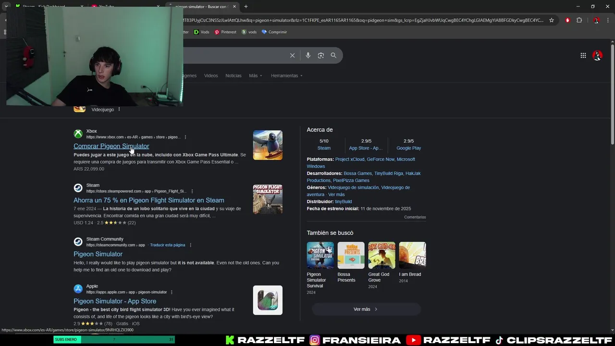
Task: Switch to the Videos results tab
Action: [211, 75]
